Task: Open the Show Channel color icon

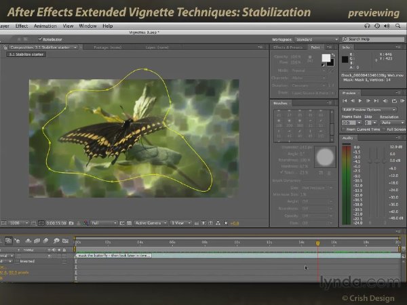Action: coord(85,223)
